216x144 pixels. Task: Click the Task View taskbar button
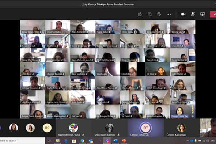tap(49, 141)
